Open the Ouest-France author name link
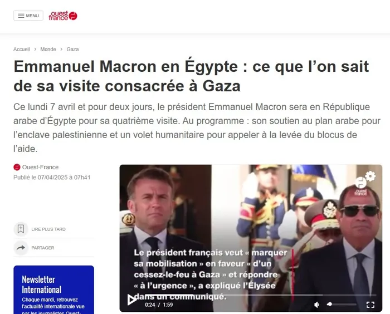 click(40, 167)
